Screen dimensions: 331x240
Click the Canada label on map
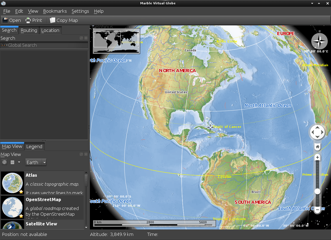click(x=190, y=50)
